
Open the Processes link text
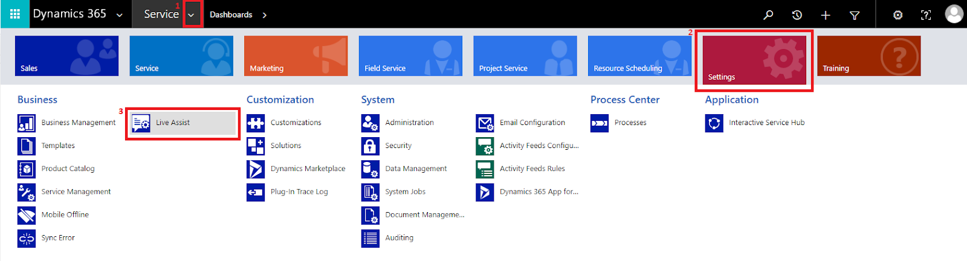(630, 123)
